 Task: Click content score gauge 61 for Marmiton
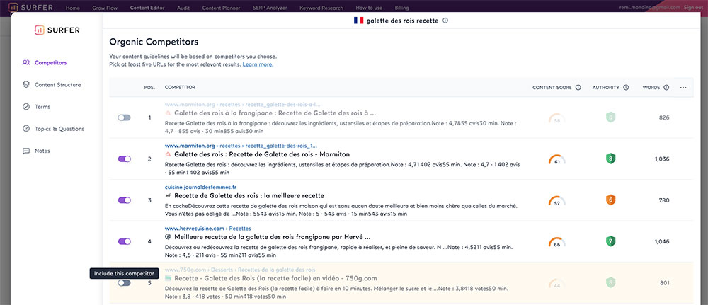556,160
